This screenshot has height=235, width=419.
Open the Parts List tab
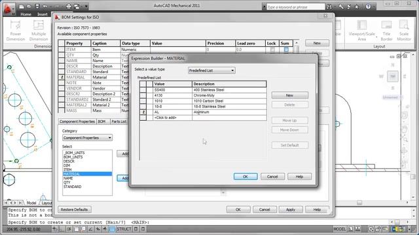[x=118, y=121]
